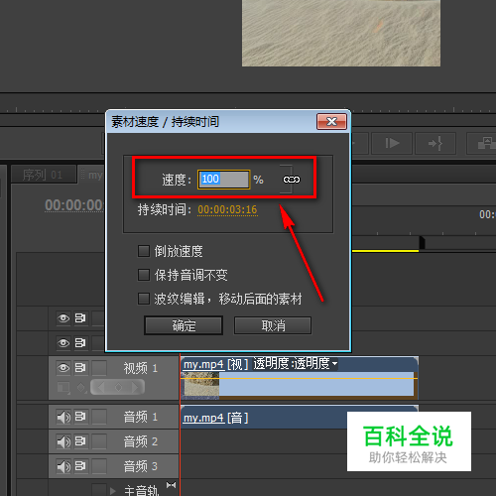The height and width of the screenshot is (496, 496).
Task: Toggle the lock box on 音频 2 track
Action: tap(99, 441)
